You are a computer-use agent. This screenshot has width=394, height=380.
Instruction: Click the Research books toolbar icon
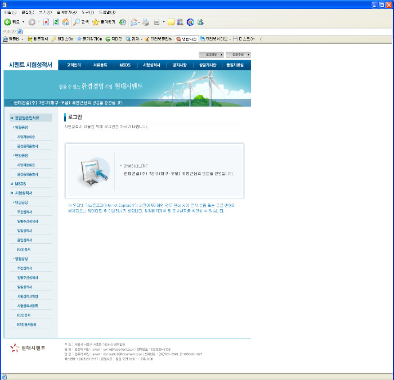[x=180, y=22]
